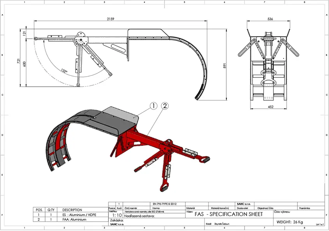329x231 pixels.
Task: Select the 1:10 scale value
Action: click(117, 215)
